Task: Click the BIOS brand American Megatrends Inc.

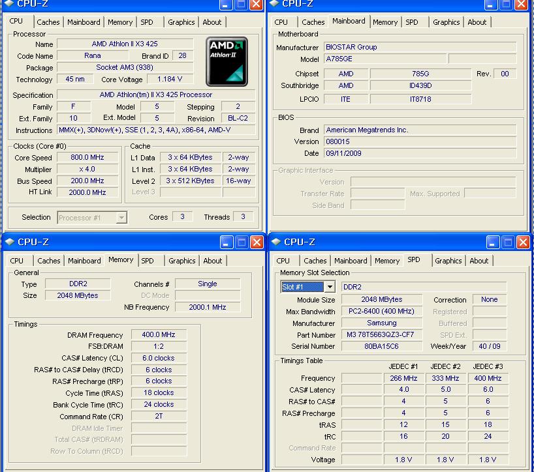Action: pos(420,130)
